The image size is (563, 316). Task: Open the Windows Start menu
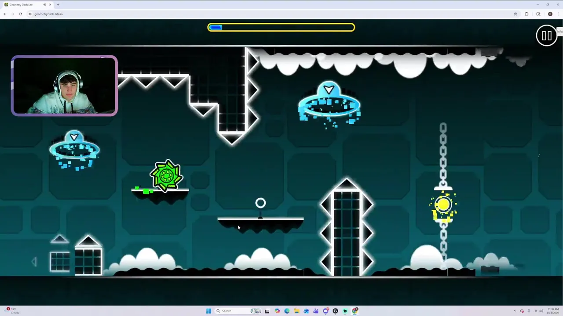[208, 311]
